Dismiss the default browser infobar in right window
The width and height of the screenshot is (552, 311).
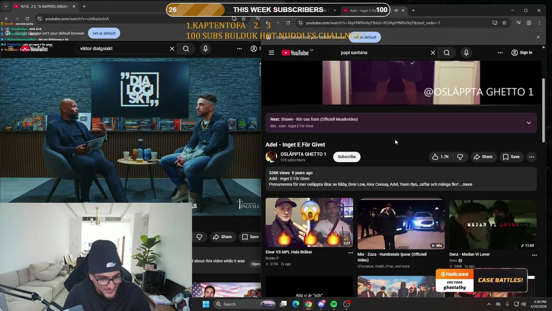pos(538,37)
